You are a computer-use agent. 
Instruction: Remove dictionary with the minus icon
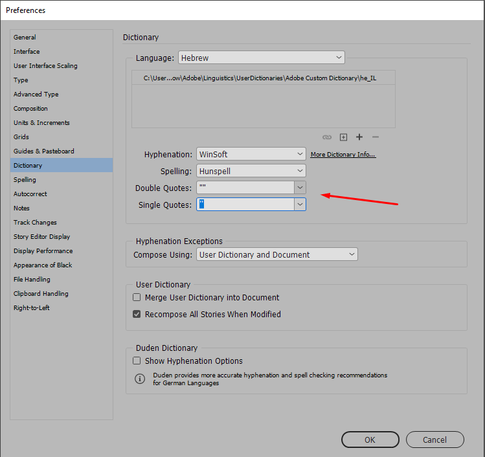(x=376, y=137)
